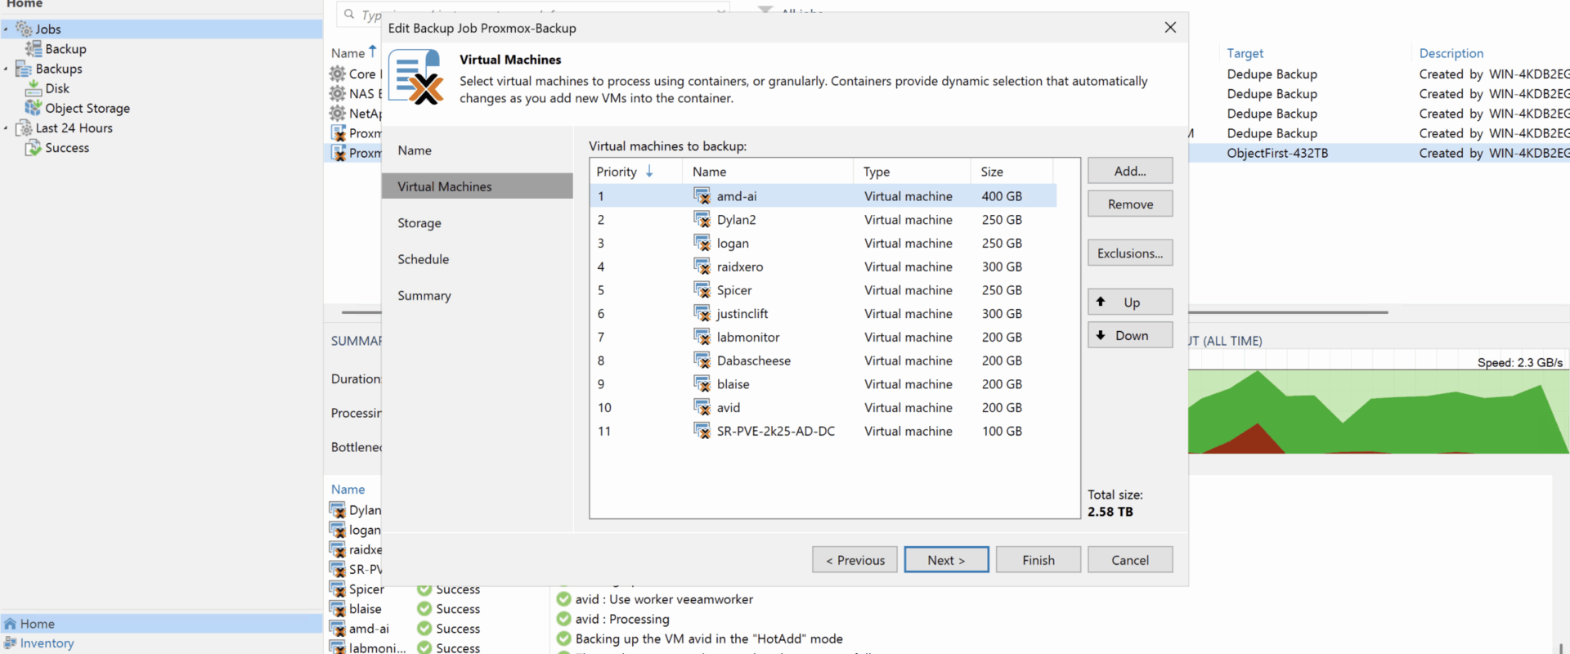Screen dimensions: 1570x654
Task: Click the avid VM icon
Action: pos(702,407)
